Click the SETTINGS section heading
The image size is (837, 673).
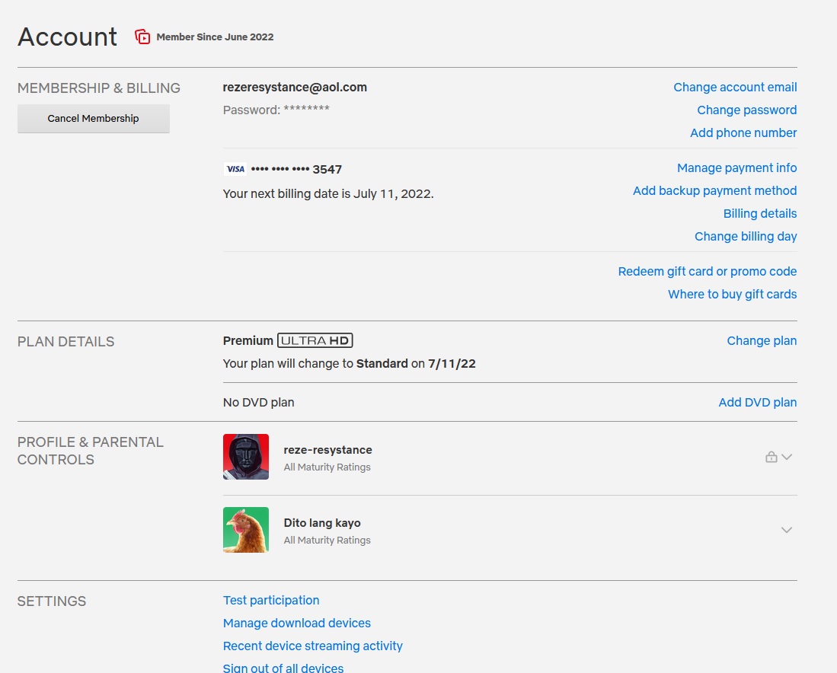pyautogui.click(x=52, y=601)
